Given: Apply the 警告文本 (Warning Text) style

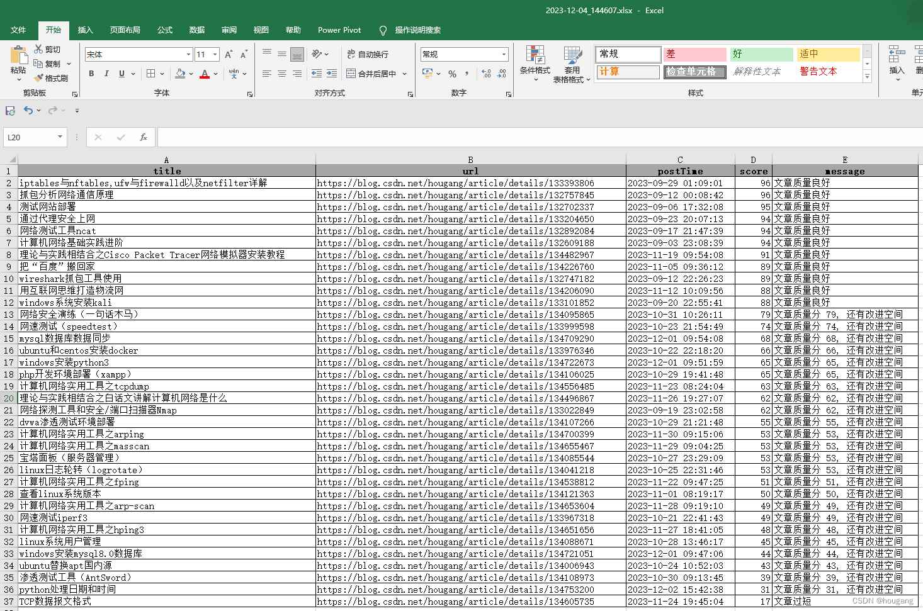Looking at the screenshot, I should pos(828,72).
